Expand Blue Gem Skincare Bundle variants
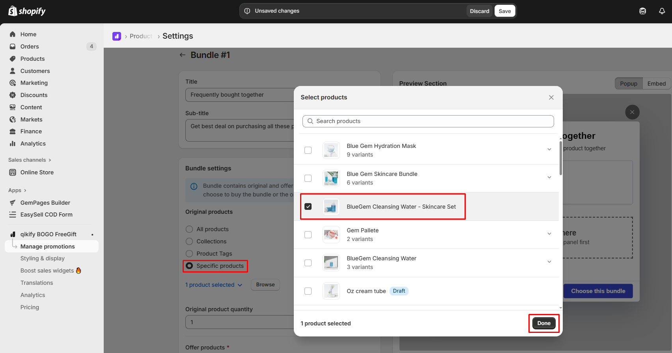 pyautogui.click(x=549, y=177)
